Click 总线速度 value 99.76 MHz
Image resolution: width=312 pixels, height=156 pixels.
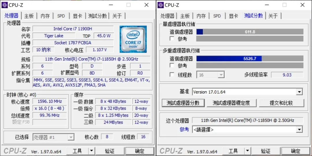point(50,115)
